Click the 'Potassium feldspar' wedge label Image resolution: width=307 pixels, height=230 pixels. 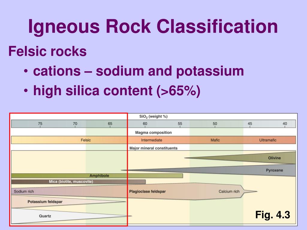(45, 202)
